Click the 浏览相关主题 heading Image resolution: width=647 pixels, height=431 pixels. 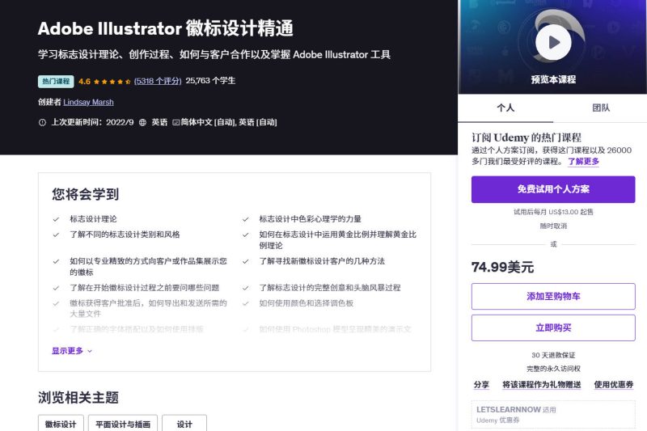(78, 397)
